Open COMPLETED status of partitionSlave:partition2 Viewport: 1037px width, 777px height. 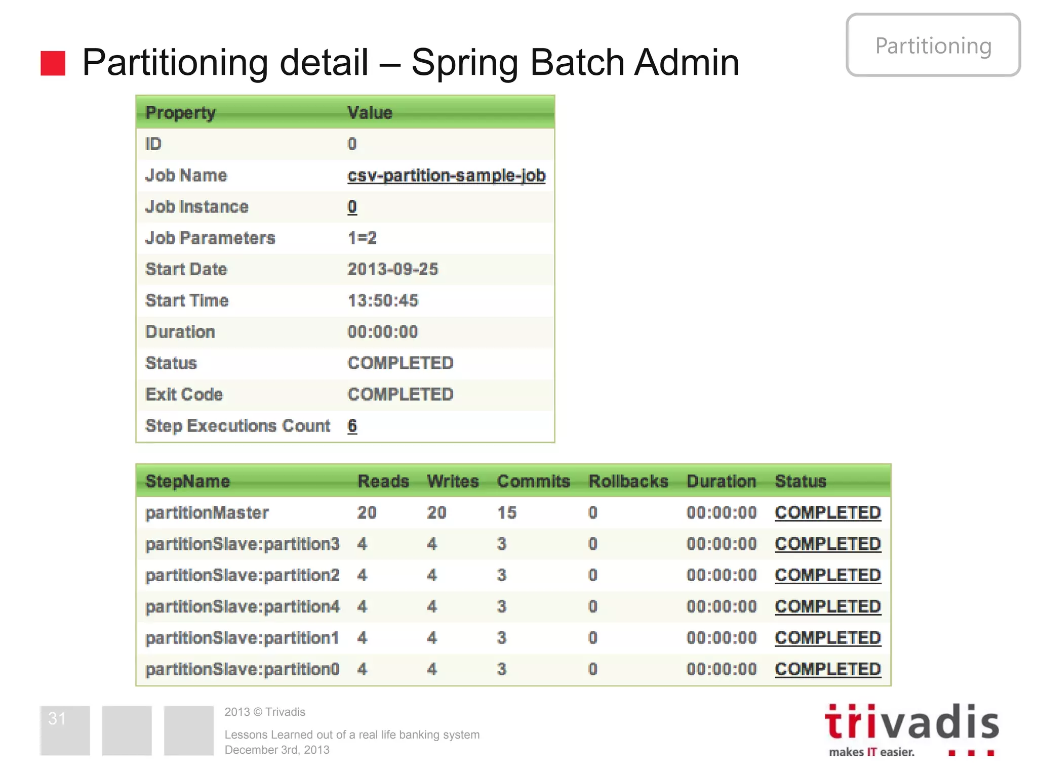pyautogui.click(x=828, y=575)
